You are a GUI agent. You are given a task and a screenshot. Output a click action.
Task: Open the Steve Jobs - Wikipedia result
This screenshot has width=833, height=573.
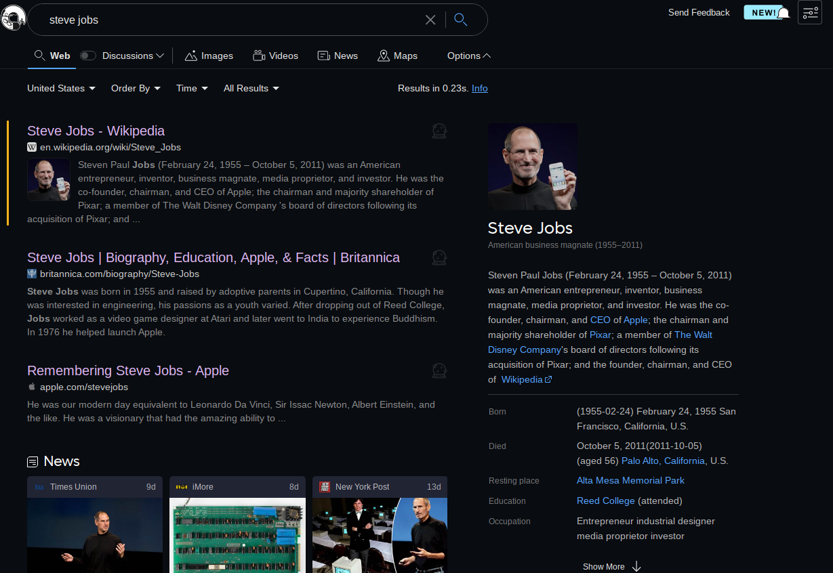coord(96,131)
